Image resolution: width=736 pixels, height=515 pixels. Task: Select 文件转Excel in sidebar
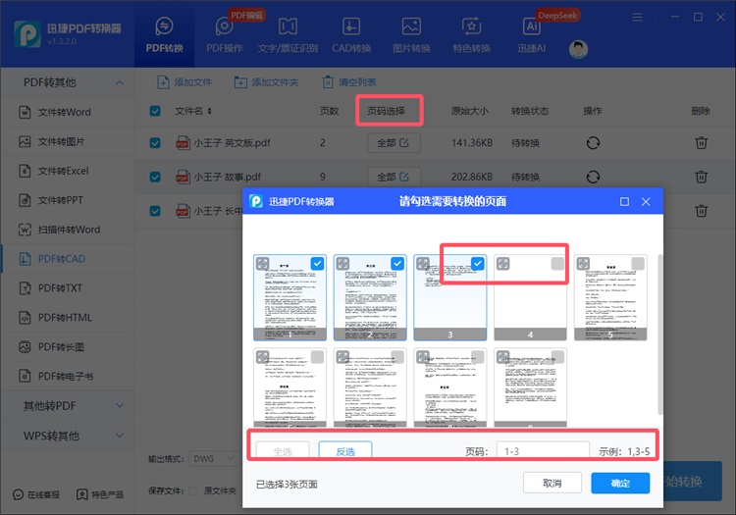tap(68, 171)
